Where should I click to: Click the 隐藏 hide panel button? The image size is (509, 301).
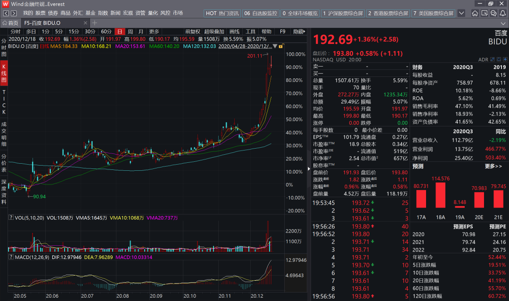299,32
